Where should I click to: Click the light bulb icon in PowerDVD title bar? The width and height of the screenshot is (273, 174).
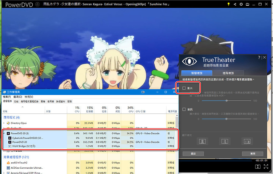point(229,4)
